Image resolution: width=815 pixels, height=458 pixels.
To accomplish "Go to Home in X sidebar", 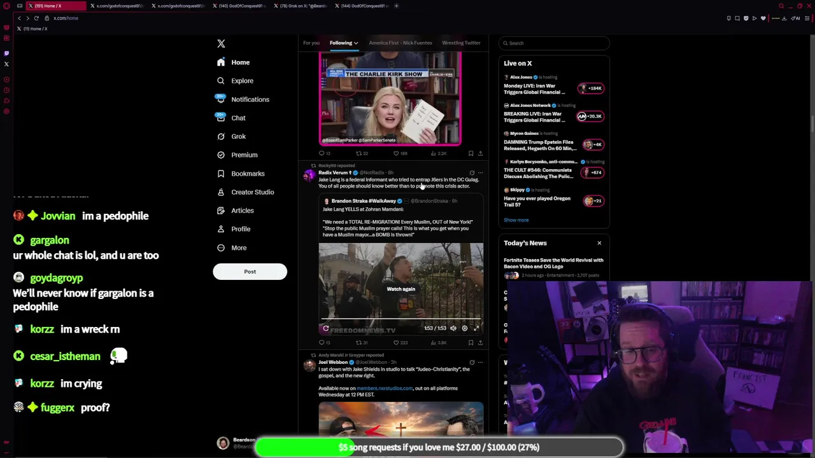I will (233, 62).
